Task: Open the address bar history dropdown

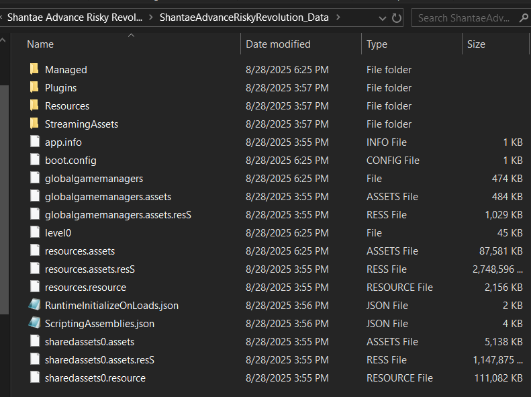Action: coord(383,18)
